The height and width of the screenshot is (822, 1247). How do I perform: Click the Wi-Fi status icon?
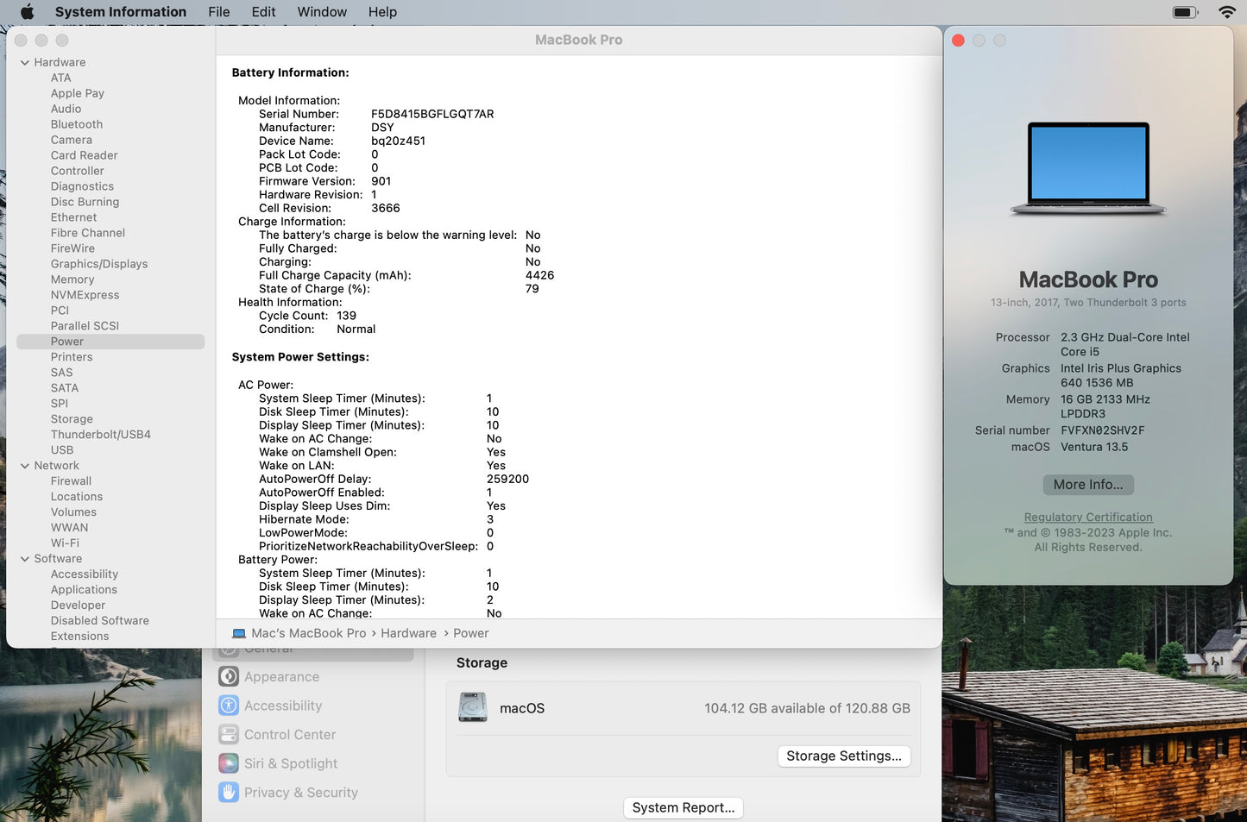click(x=1226, y=12)
